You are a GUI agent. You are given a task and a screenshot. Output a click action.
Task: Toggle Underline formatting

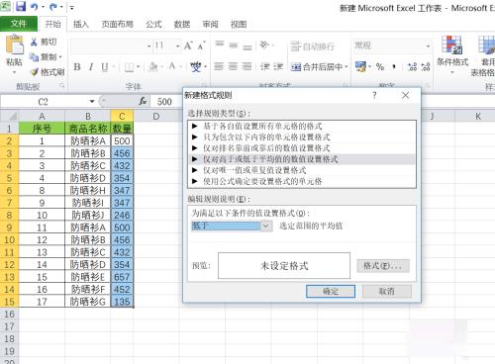(105, 67)
